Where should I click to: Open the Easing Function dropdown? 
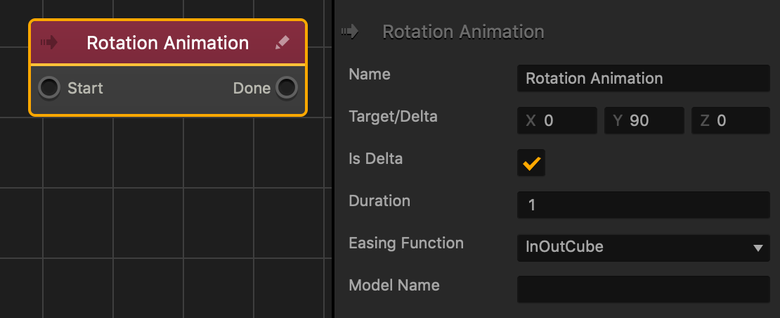pyautogui.click(x=643, y=248)
